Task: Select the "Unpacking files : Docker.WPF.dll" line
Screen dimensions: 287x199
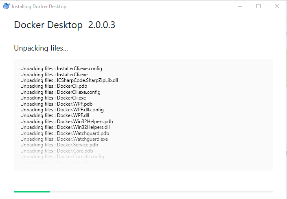Action: (55, 115)
